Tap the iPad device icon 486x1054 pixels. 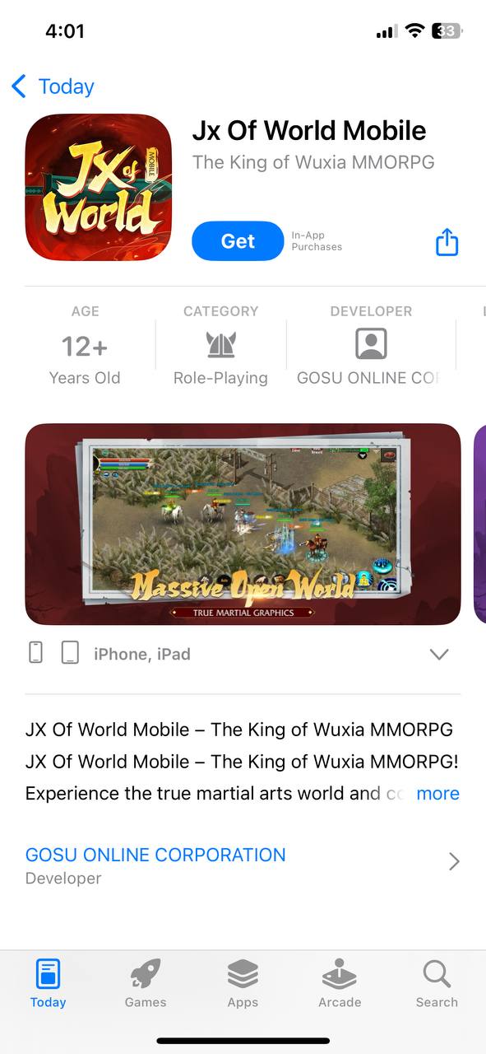[71, 653]
